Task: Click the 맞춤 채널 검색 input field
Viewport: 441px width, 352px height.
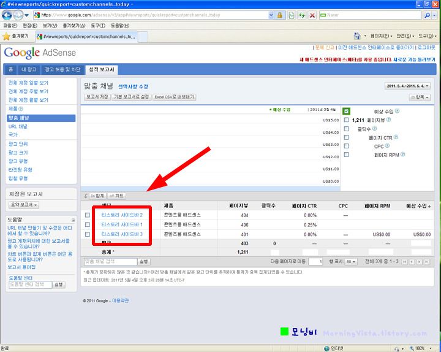Action: click(x=110, y=262)
